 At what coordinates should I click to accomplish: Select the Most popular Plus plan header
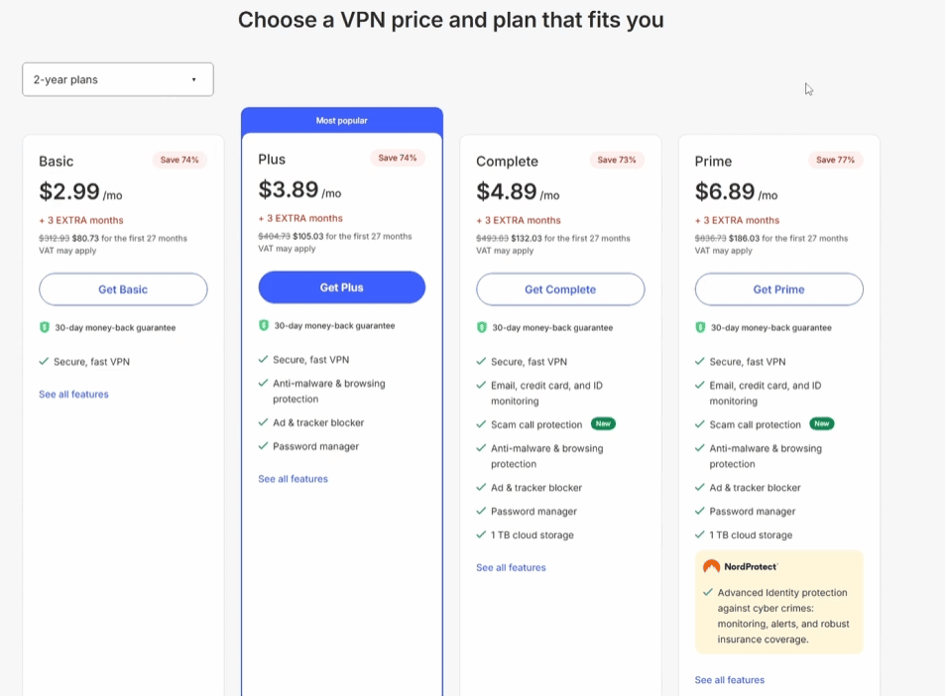point(341,120)
